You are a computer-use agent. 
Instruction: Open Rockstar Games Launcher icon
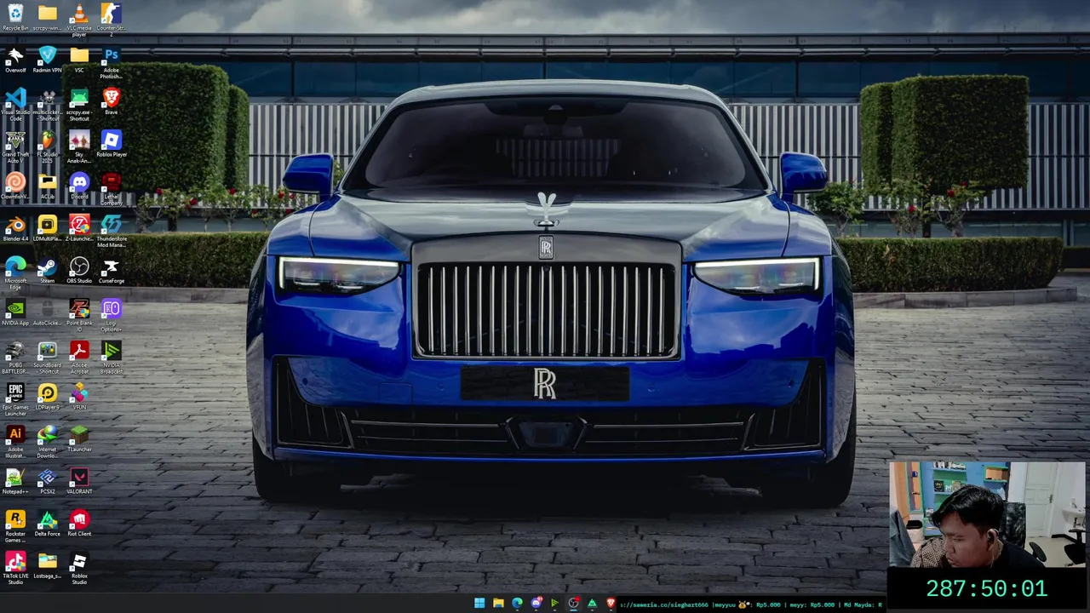tap(15, 525)
